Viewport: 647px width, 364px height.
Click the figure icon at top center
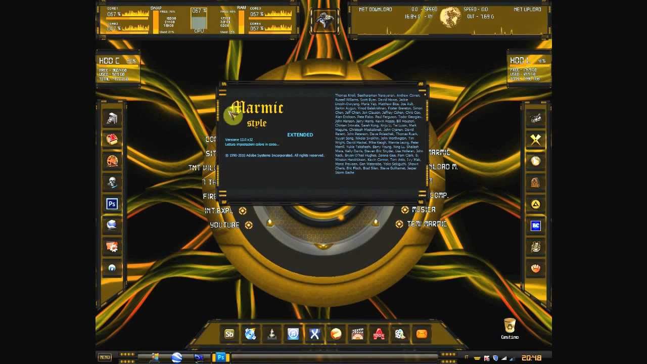(323, 21)
